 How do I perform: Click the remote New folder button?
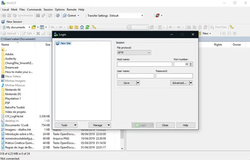[205, 33]
